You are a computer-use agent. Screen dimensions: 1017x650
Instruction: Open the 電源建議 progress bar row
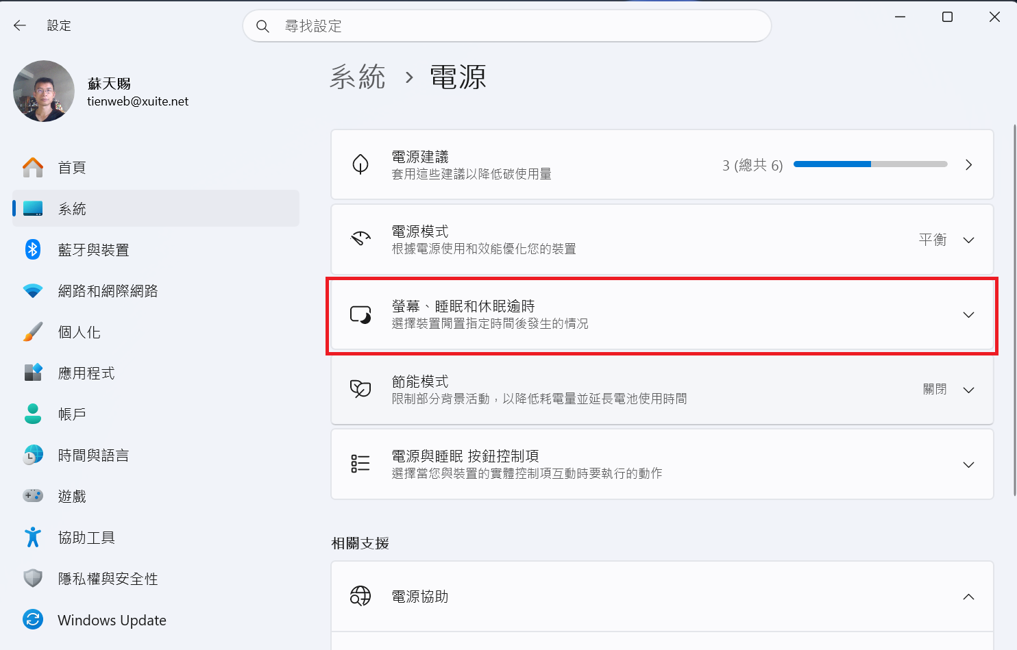click(x=662, y=164)
